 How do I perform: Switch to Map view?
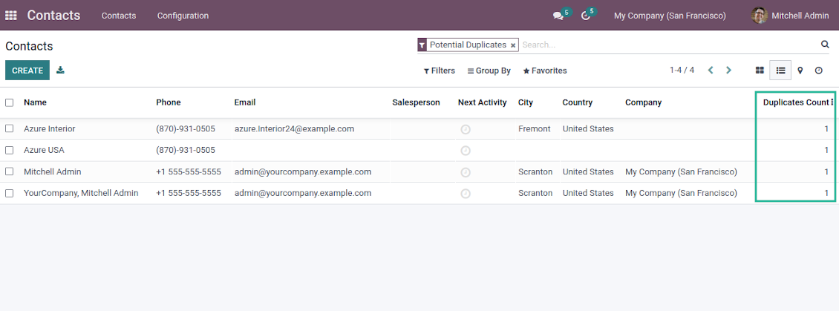(x=800, y=71)
